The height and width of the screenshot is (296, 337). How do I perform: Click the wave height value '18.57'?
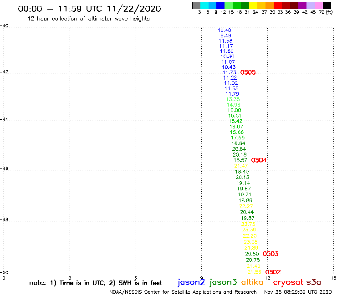click(x=240, y=160)
